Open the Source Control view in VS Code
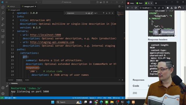The width and height of the screenshot is (186, 105). pyautogui.click(x=3, y=19)
